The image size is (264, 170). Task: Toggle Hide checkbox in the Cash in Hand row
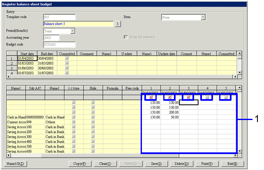[x=93, y=117]
